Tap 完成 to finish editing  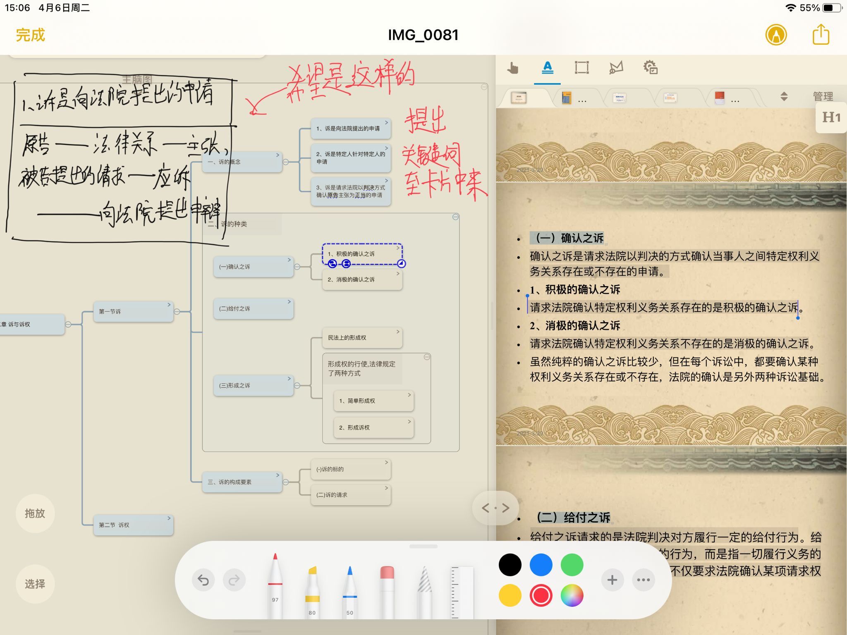(30, 35)
